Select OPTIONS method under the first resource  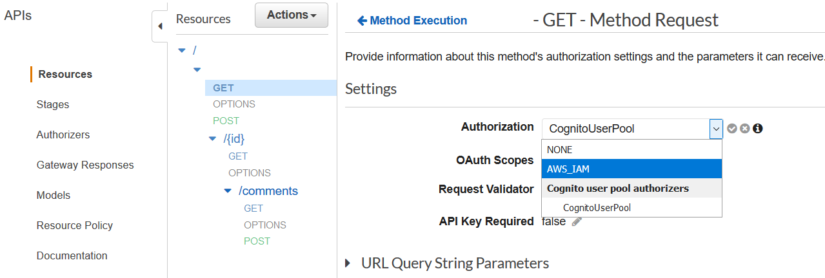(x=234, y=104)
